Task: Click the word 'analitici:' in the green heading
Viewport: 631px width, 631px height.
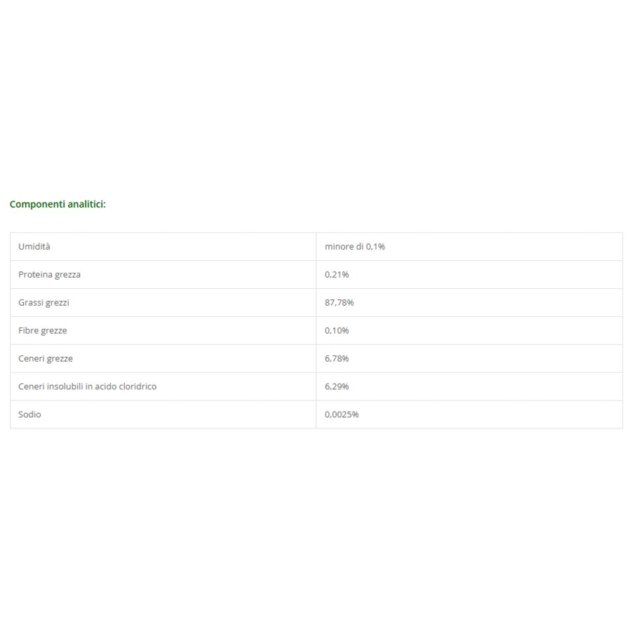Action: tap(86, 204)
